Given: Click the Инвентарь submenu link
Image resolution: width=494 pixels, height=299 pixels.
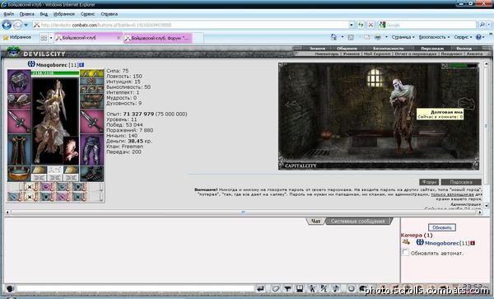Looking at the screenshot, I should (327, 54).
